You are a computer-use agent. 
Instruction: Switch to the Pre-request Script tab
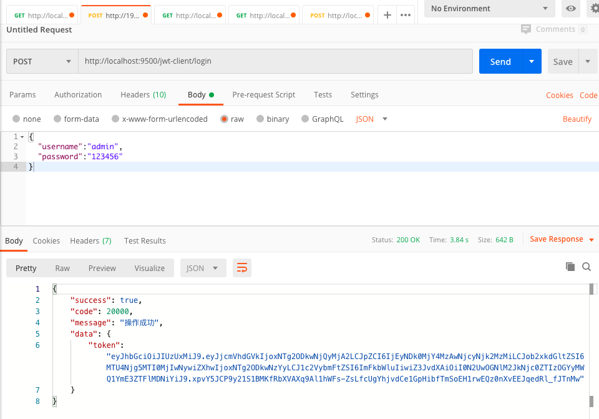[263, 95]
